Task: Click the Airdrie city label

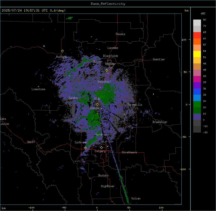Action: click(x=101, y=135)
